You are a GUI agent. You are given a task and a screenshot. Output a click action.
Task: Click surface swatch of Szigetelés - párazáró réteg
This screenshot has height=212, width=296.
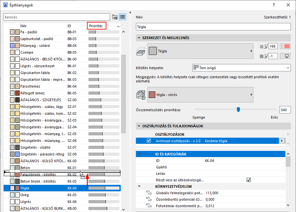click(17, 154)
